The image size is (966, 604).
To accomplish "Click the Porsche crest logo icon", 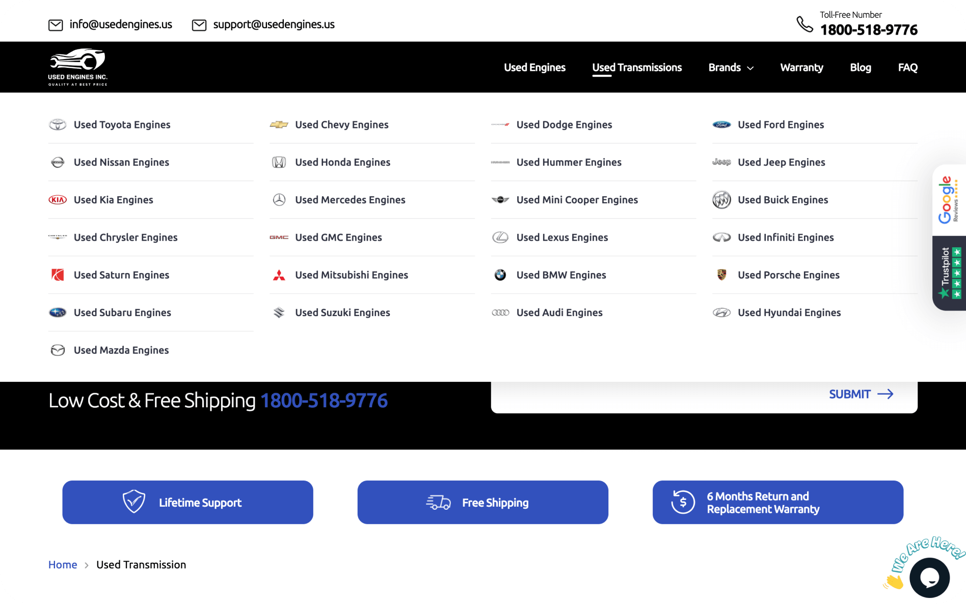I will pos(721,275).
